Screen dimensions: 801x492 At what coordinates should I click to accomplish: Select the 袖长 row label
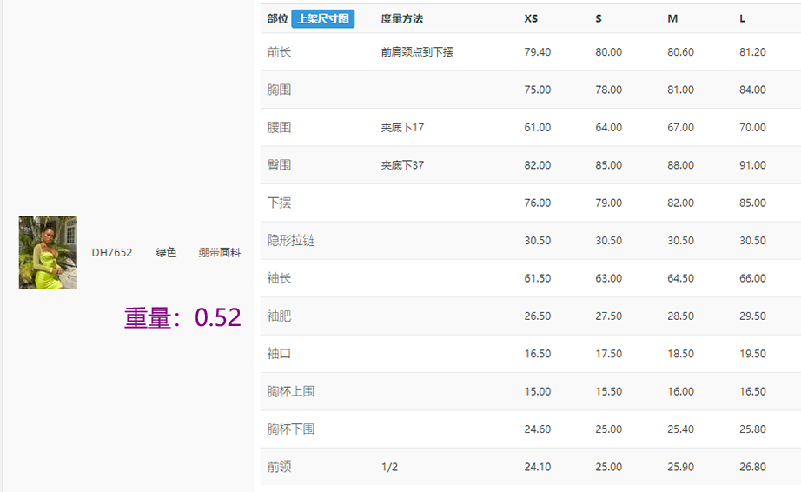tap(279, 278)
